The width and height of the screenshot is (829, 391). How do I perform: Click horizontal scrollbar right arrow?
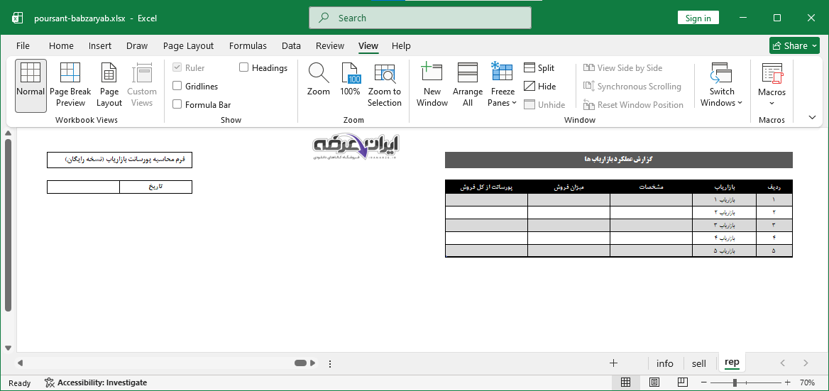312,363
